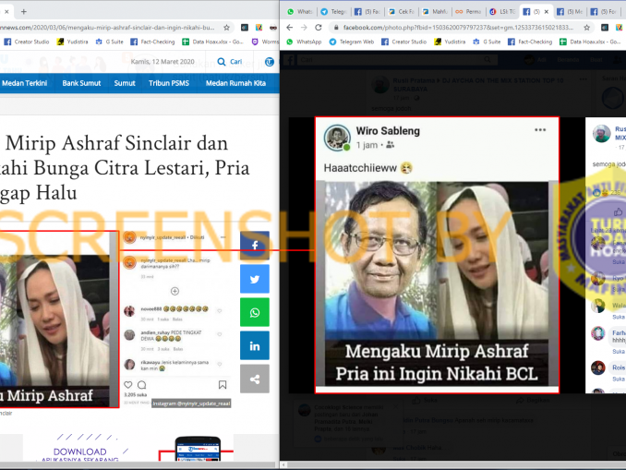626x470 pixels.
Task: Click nyinyir_update_reaal Instagram username header
Action: click(163, 237)
